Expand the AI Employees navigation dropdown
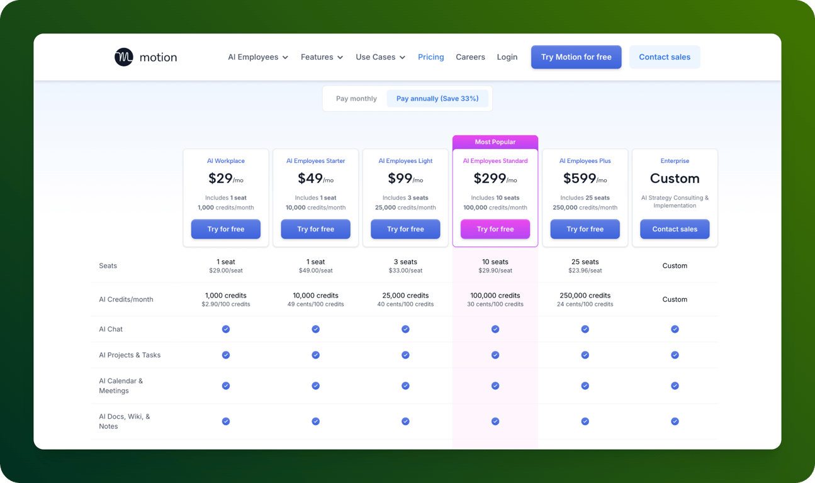The width and height of the screenshot is (815, 483). [258, 57]
